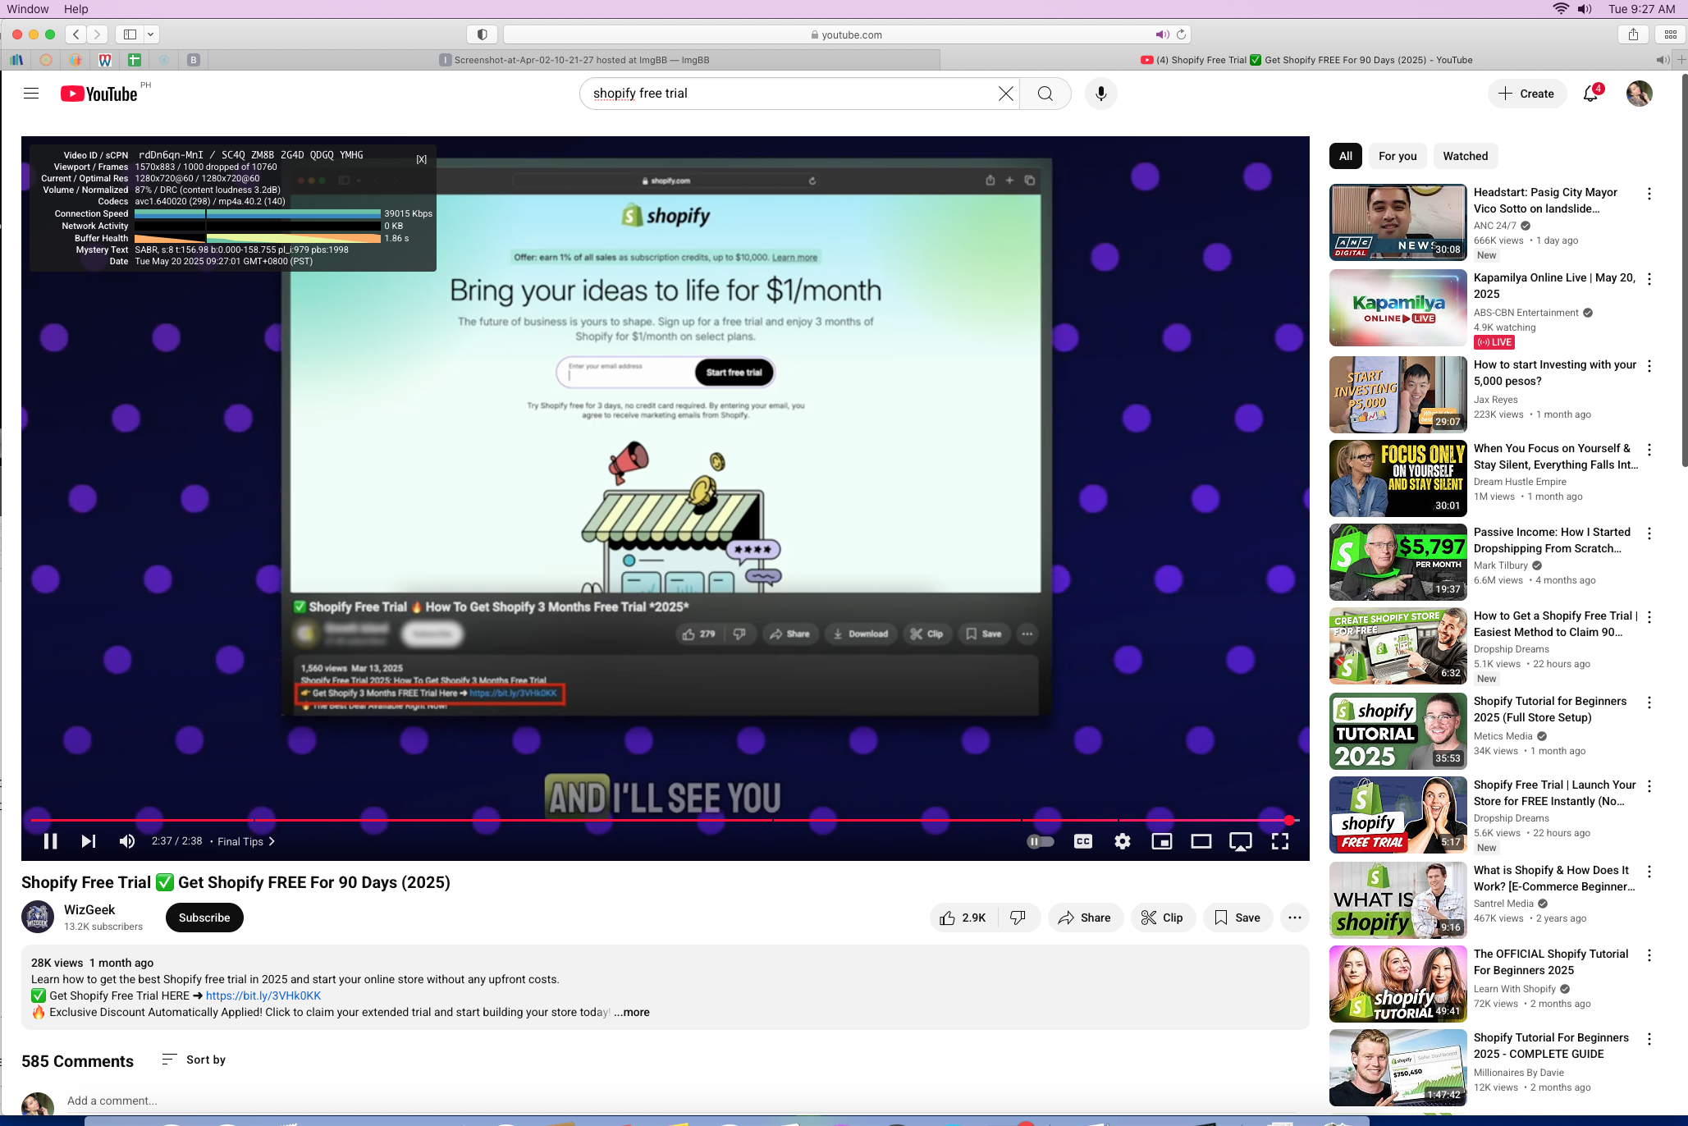Start AirPlay from the player
Screen dimensions: 1688x1126
click(1241, 841)
